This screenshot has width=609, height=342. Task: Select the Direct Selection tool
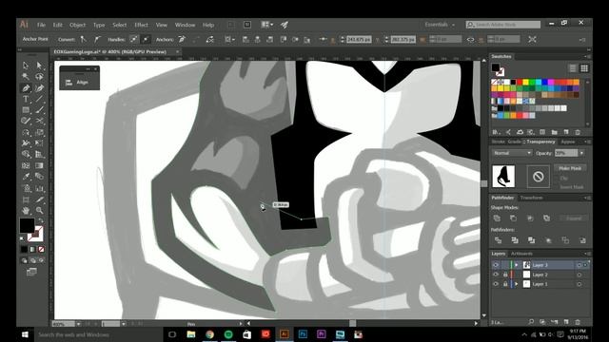[39, 66]
